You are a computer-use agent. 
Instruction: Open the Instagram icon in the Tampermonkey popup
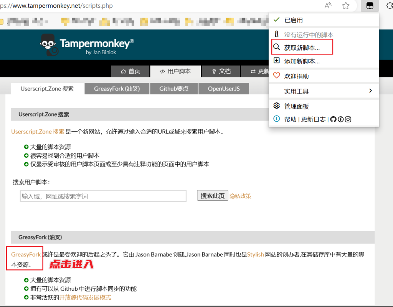click(x=348, y=119)
